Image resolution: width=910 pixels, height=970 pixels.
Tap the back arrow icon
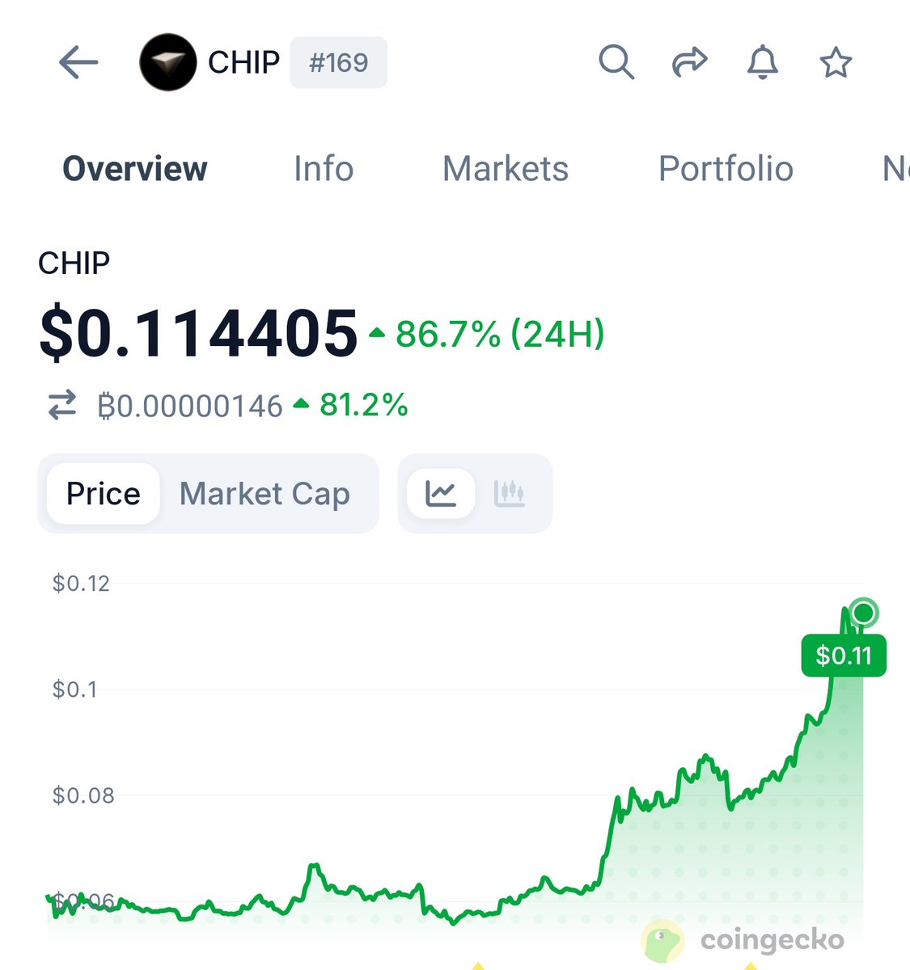78,62
